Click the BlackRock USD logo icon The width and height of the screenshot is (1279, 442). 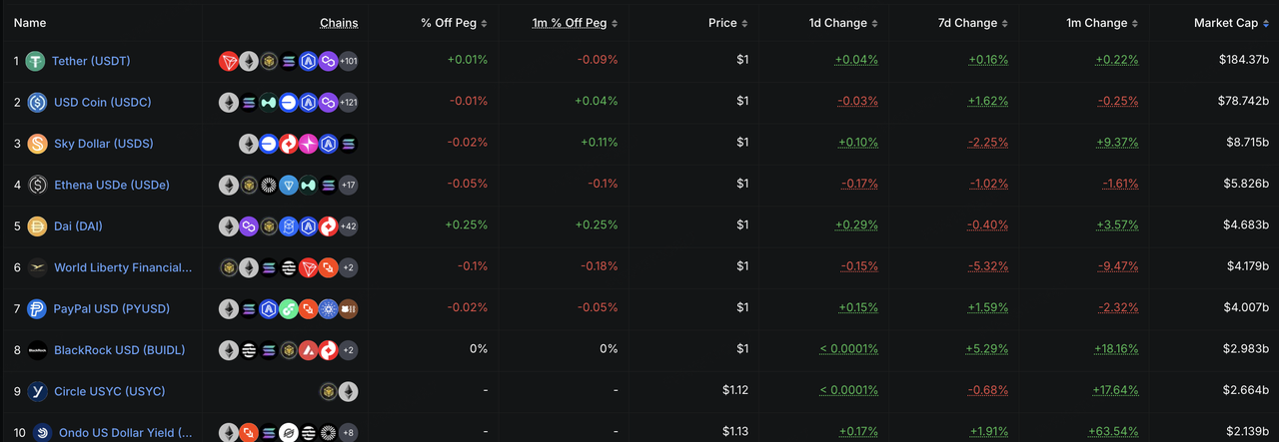pyautogui.click(x=37, y=350)
